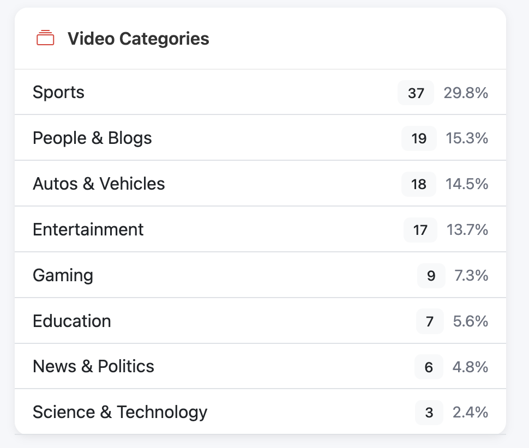The image size is (529, 448).
Task: Select the badge with 18 videos
Action: tap(418, 184)
